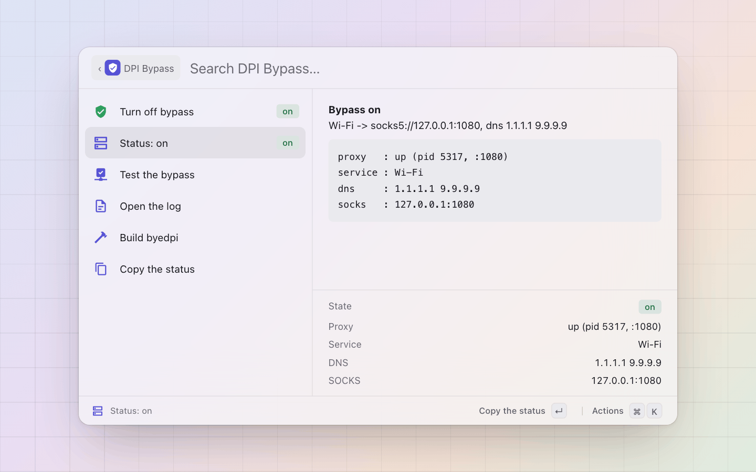Click the server icon in Status: on row
The height and width of the screenshot is (472, 756).
point(101,143)
